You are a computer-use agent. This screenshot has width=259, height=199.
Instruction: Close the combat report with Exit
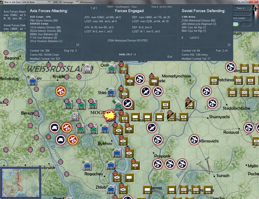[170, 57]
